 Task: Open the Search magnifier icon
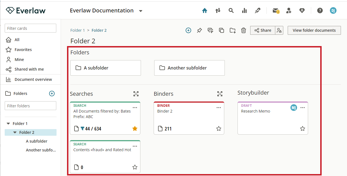coord(231,11)
